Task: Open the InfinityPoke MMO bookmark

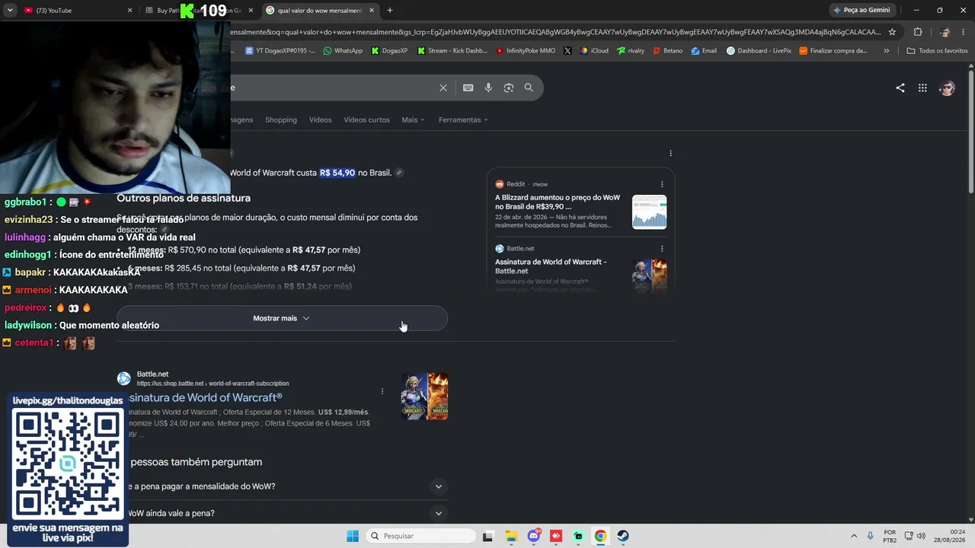Action: (x=526, y=51)
